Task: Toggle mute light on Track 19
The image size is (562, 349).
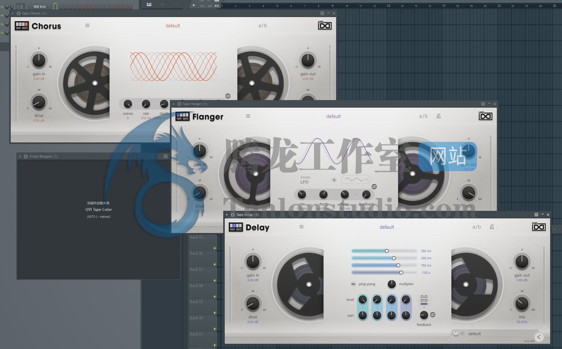Action: pos(215,313)
